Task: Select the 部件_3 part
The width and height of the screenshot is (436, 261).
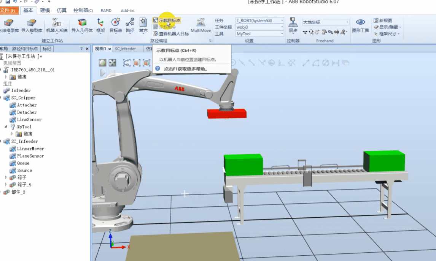Action: [14, 192]
